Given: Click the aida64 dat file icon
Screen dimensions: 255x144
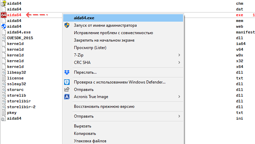Looking at the screenshot, I should pos(4,9).
